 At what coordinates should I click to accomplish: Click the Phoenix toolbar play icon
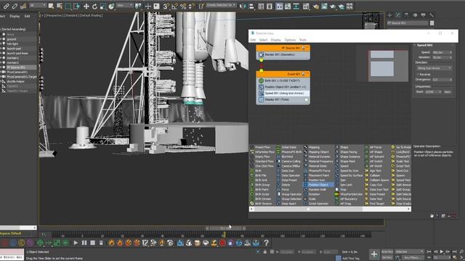coord(76,243)
